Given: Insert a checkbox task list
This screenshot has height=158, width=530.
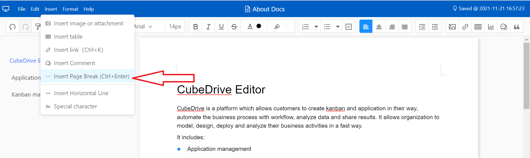Looking at the screenshot, I should (x=349, y=26).
